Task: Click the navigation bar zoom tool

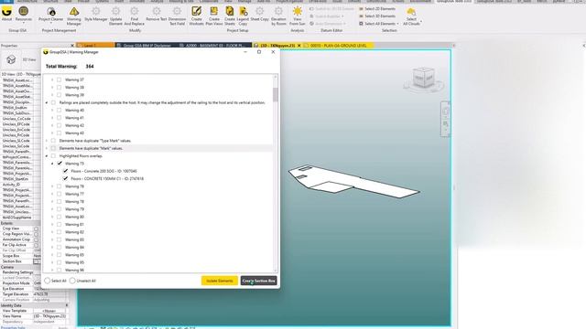Action: 446,124
